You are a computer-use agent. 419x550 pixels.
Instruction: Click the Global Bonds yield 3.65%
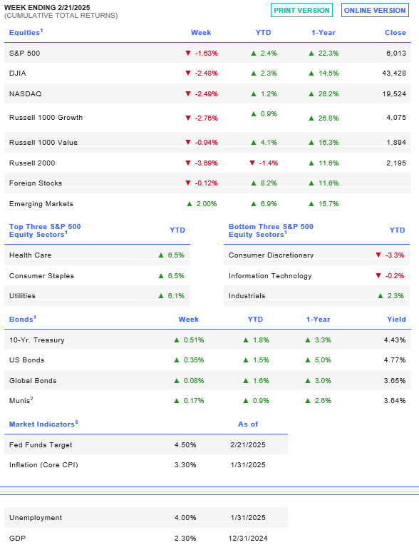click(395, 381)
